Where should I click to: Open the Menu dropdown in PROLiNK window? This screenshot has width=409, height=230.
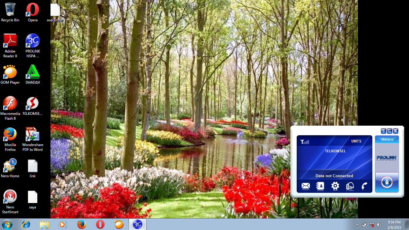point(387,139)
